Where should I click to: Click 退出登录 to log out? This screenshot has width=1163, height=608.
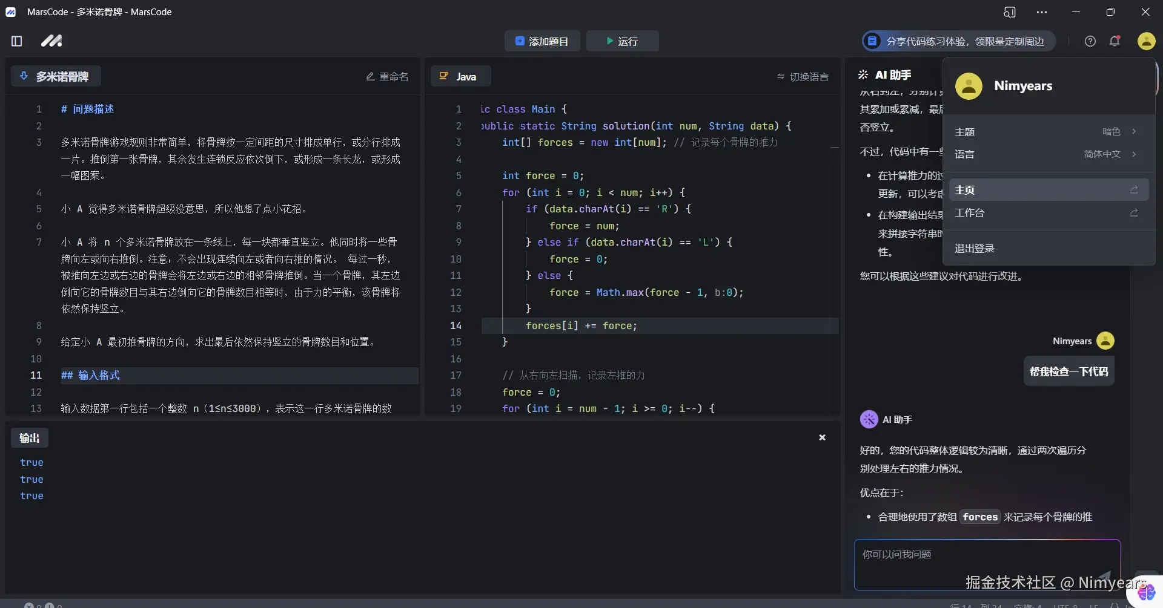coord(975,249)
